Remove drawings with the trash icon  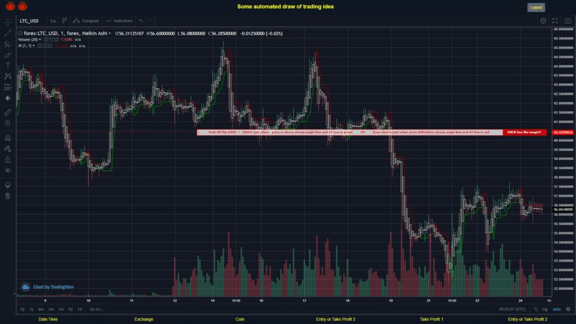(8, 196)
